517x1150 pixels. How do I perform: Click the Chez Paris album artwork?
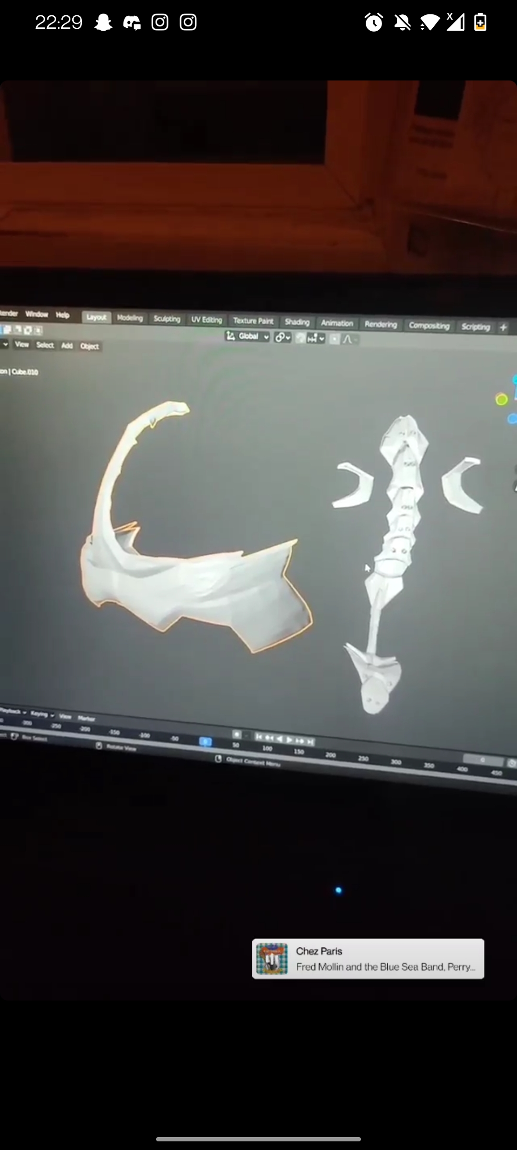271,959
